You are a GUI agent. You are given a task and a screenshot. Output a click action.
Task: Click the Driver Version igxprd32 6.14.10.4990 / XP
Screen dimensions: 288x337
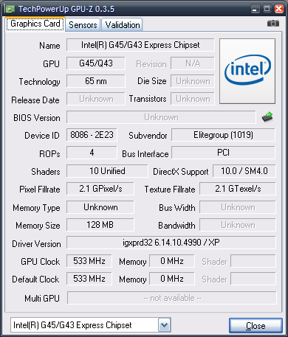[171, 243]
